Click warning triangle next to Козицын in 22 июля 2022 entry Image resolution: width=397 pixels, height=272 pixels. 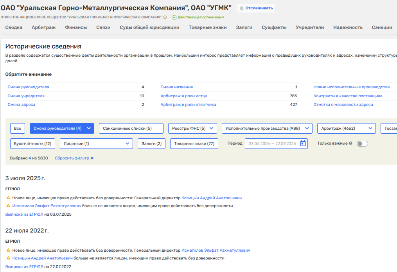click(8, 258)
